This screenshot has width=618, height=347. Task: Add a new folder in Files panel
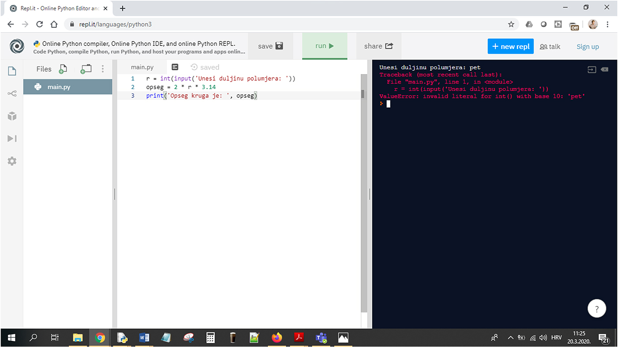point(86,69)
